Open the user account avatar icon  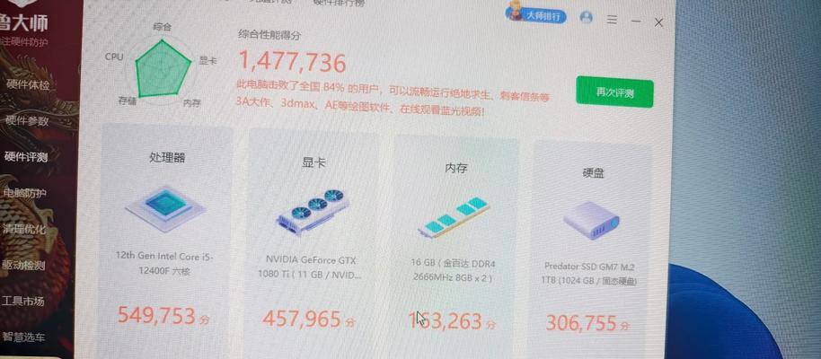(587, 18)
